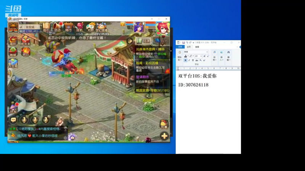Switch to the 查看 View tab in WordPad
Screen dimensions: 305x171
(x=197, y=47)
